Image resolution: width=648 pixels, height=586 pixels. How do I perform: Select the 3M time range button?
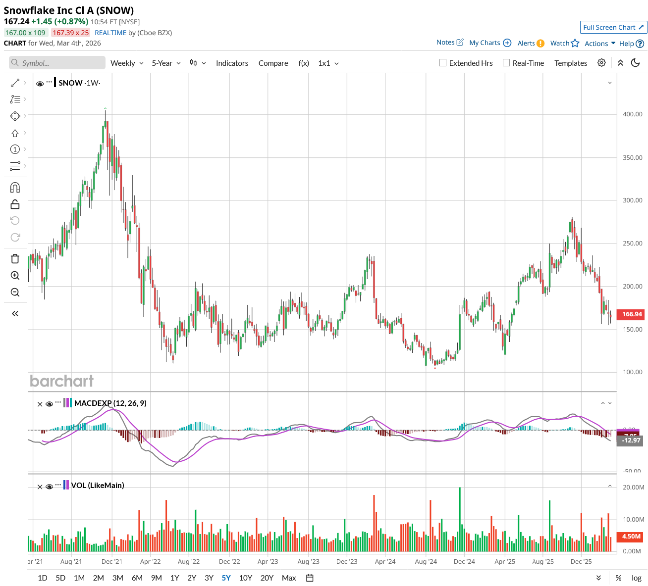point(118,578)
